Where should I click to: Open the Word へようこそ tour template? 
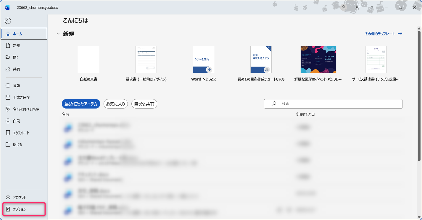204,60
